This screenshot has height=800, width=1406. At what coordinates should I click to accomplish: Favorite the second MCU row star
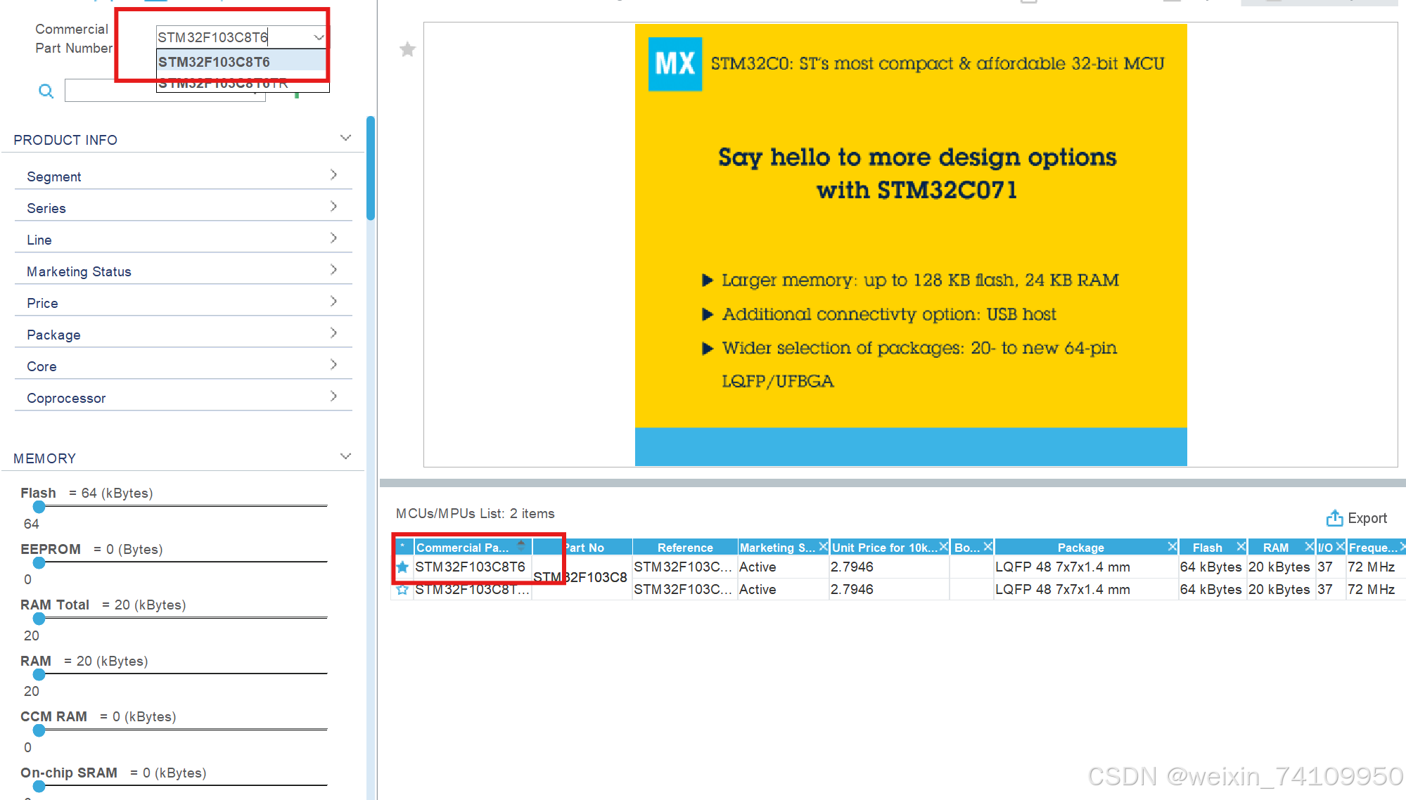click(x=402, y=589)
